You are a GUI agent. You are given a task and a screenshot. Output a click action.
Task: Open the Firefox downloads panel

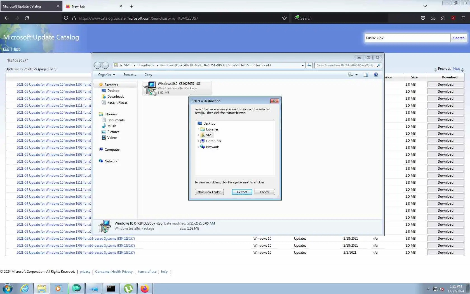point(433,18)
